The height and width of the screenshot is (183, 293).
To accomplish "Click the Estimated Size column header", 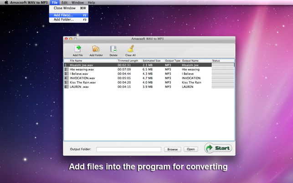I will [153, 61].
